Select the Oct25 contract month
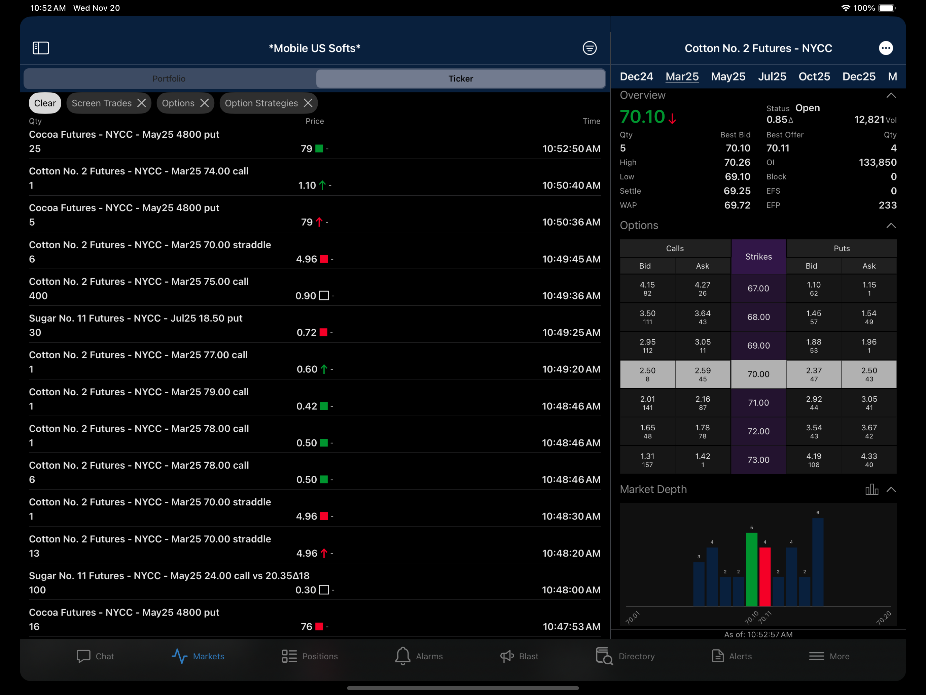The height and width of the screenshot is (695, 926). point(814,77)
